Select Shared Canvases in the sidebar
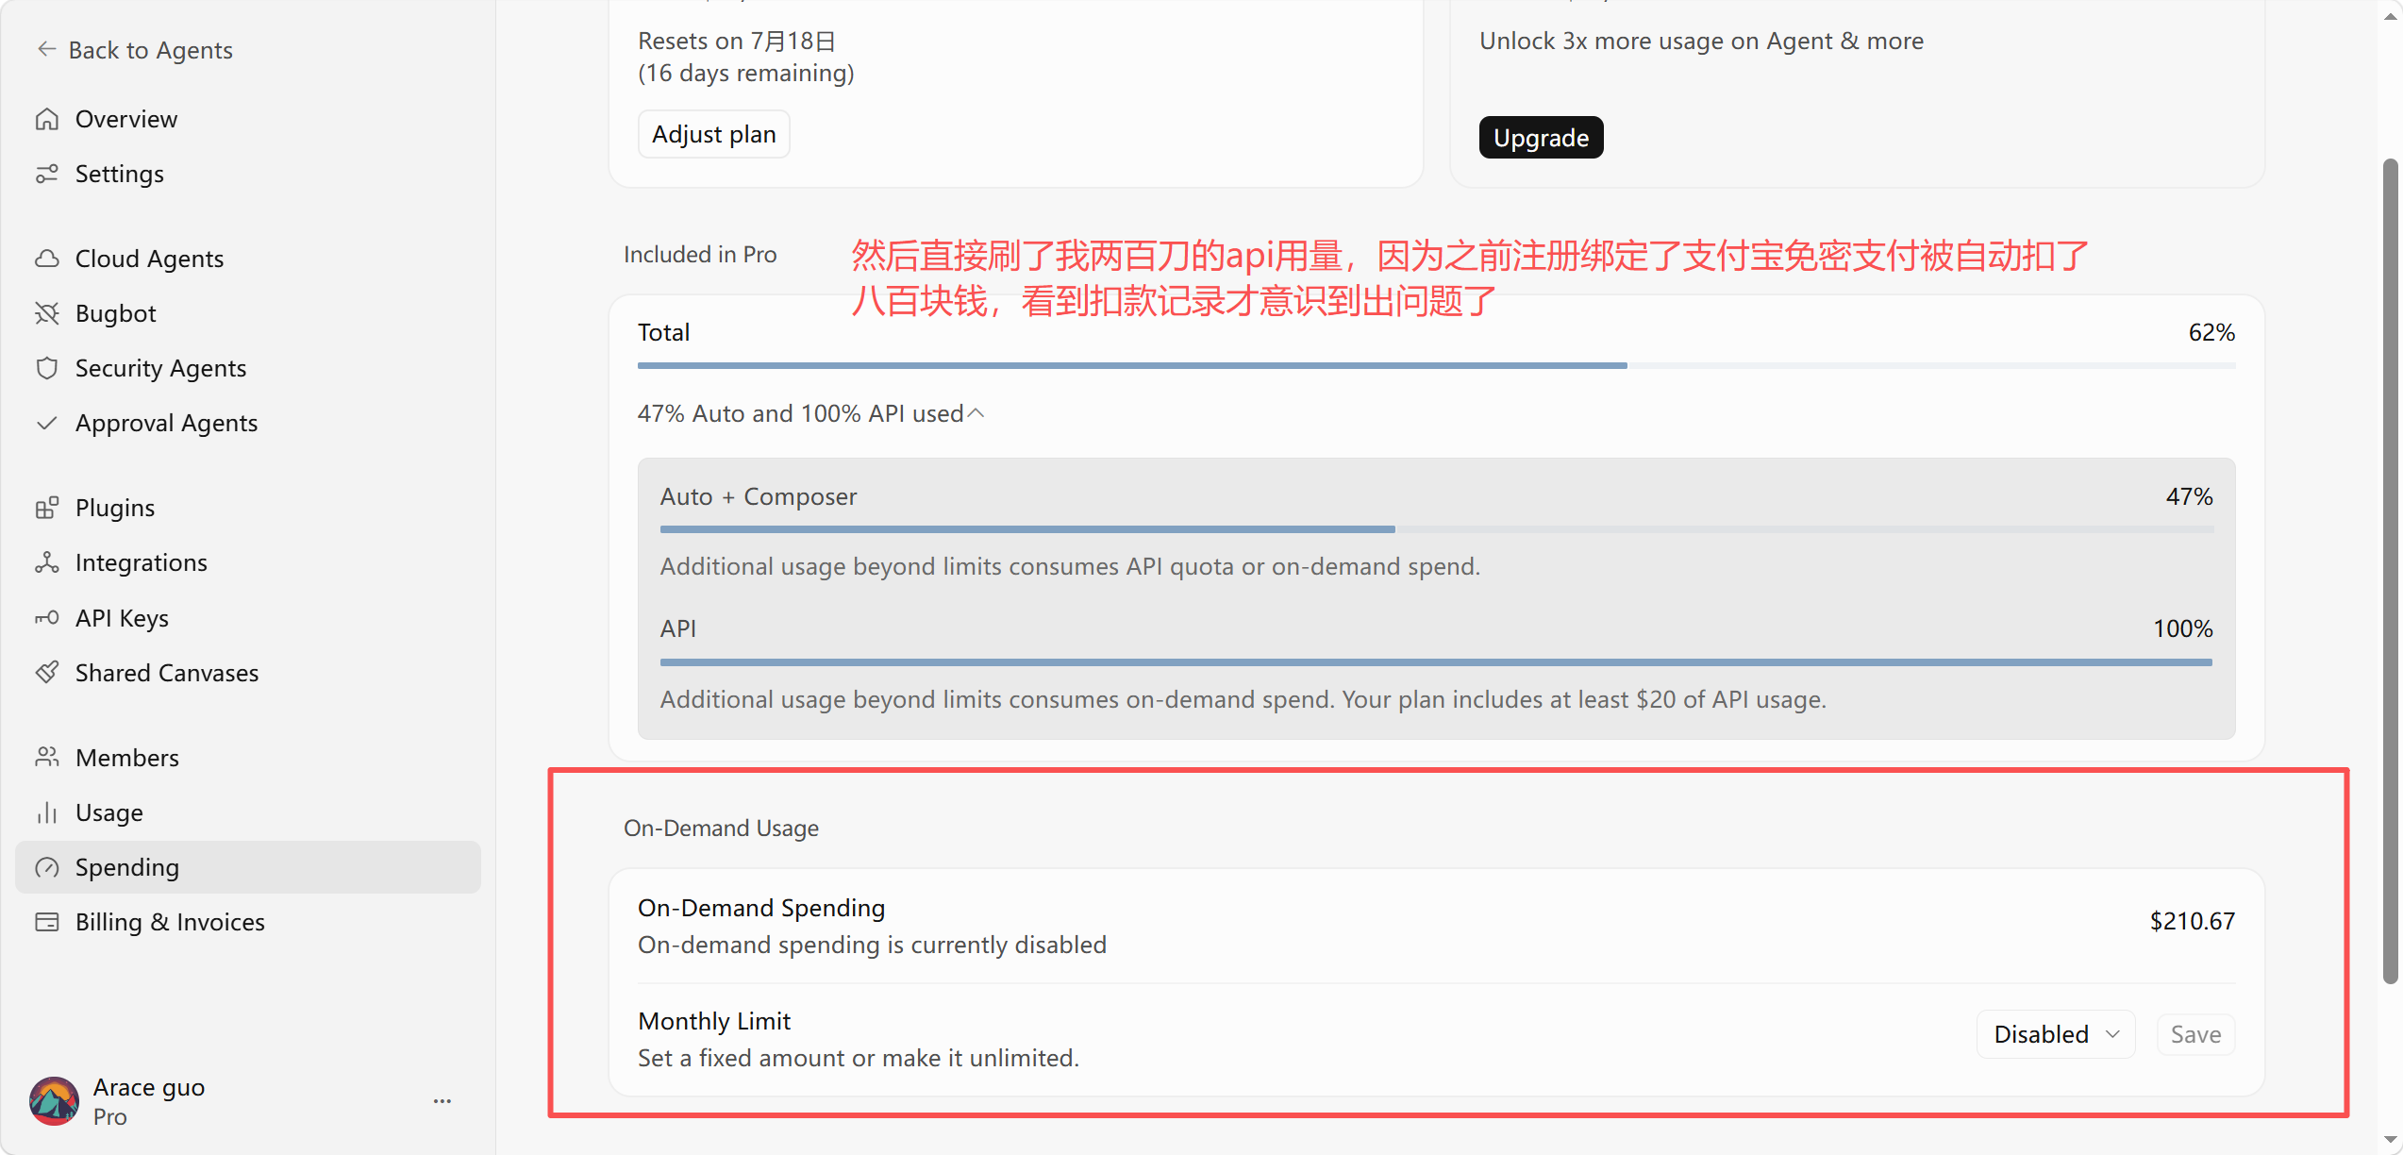2403x1155 pixels. click(x=248, y=673)
